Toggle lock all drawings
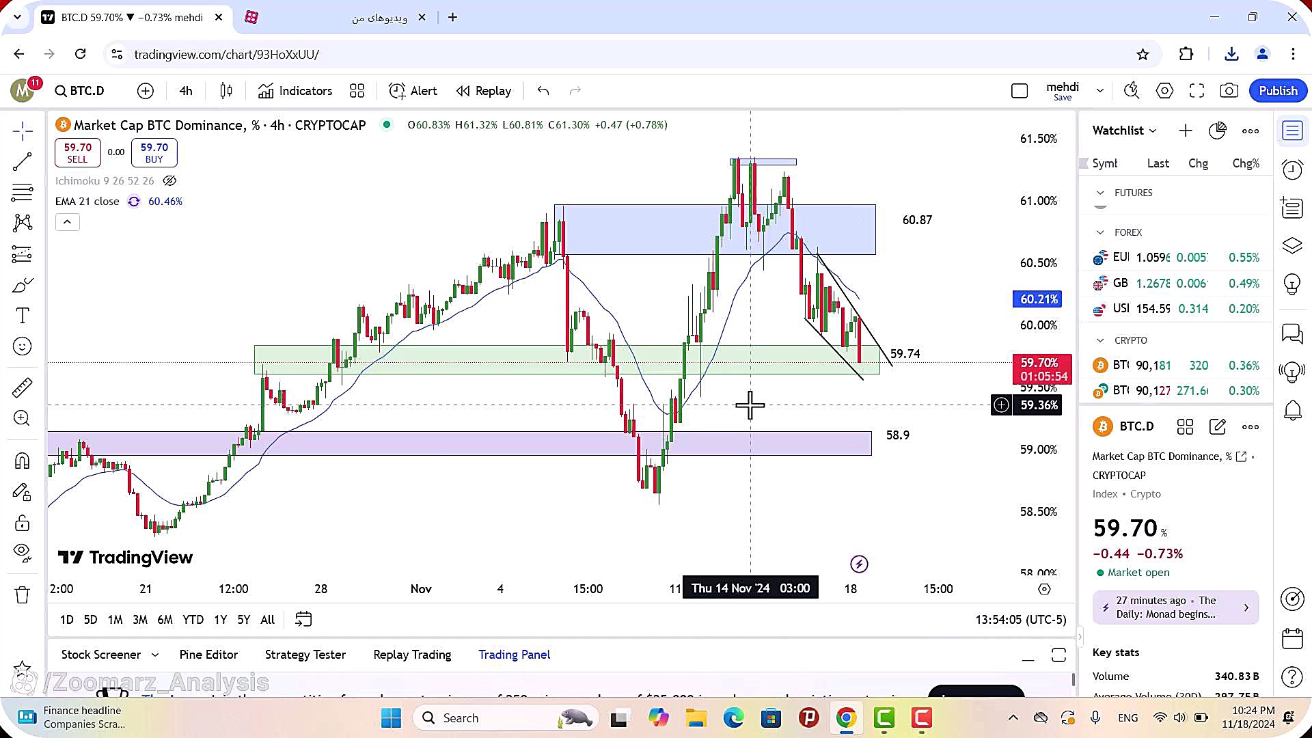 pyautogui.click(x=23, y=523)
